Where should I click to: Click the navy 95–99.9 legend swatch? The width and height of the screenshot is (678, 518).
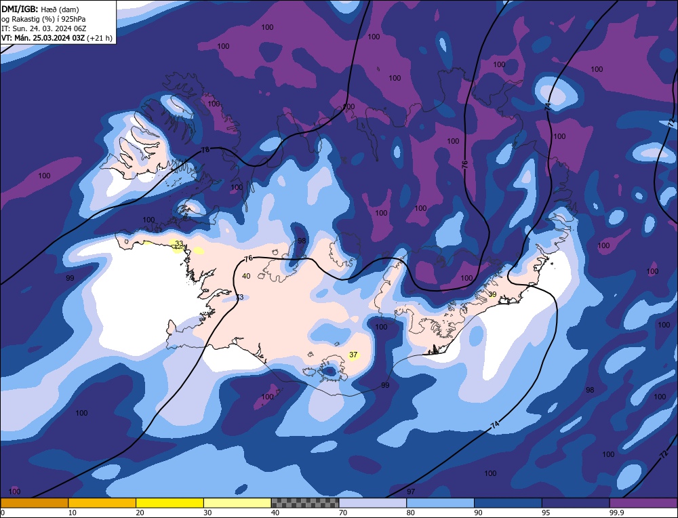coord(576,503)
